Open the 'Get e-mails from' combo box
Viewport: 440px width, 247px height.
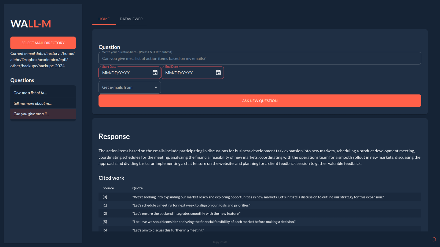(127, 88)
